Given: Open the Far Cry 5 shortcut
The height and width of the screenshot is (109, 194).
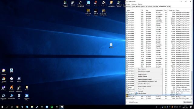Looking at the screenshot, I should click(103, 3).
